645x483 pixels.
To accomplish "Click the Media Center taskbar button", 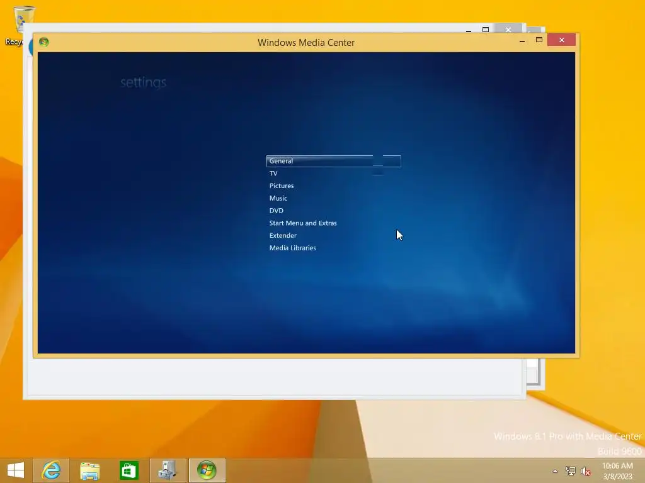I will pos(207,470).
